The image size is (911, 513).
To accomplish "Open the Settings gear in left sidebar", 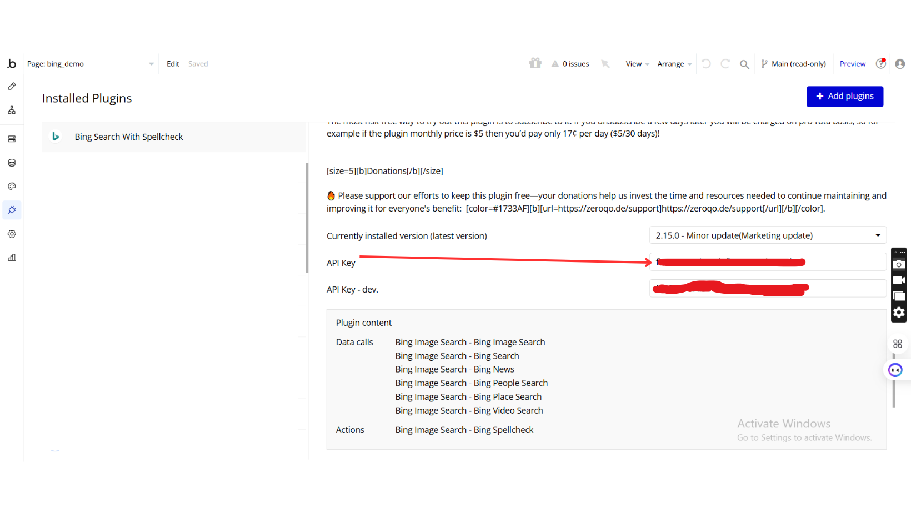I will pos(12,234).
